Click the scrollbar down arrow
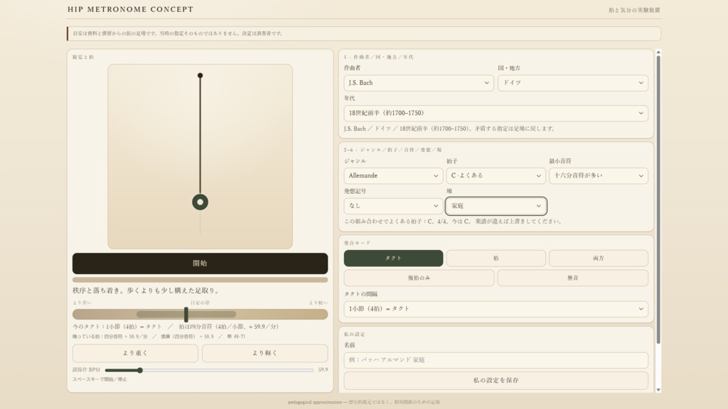 [658, 390]
